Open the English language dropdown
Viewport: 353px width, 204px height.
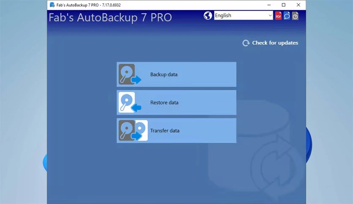(x=243, y=16)
